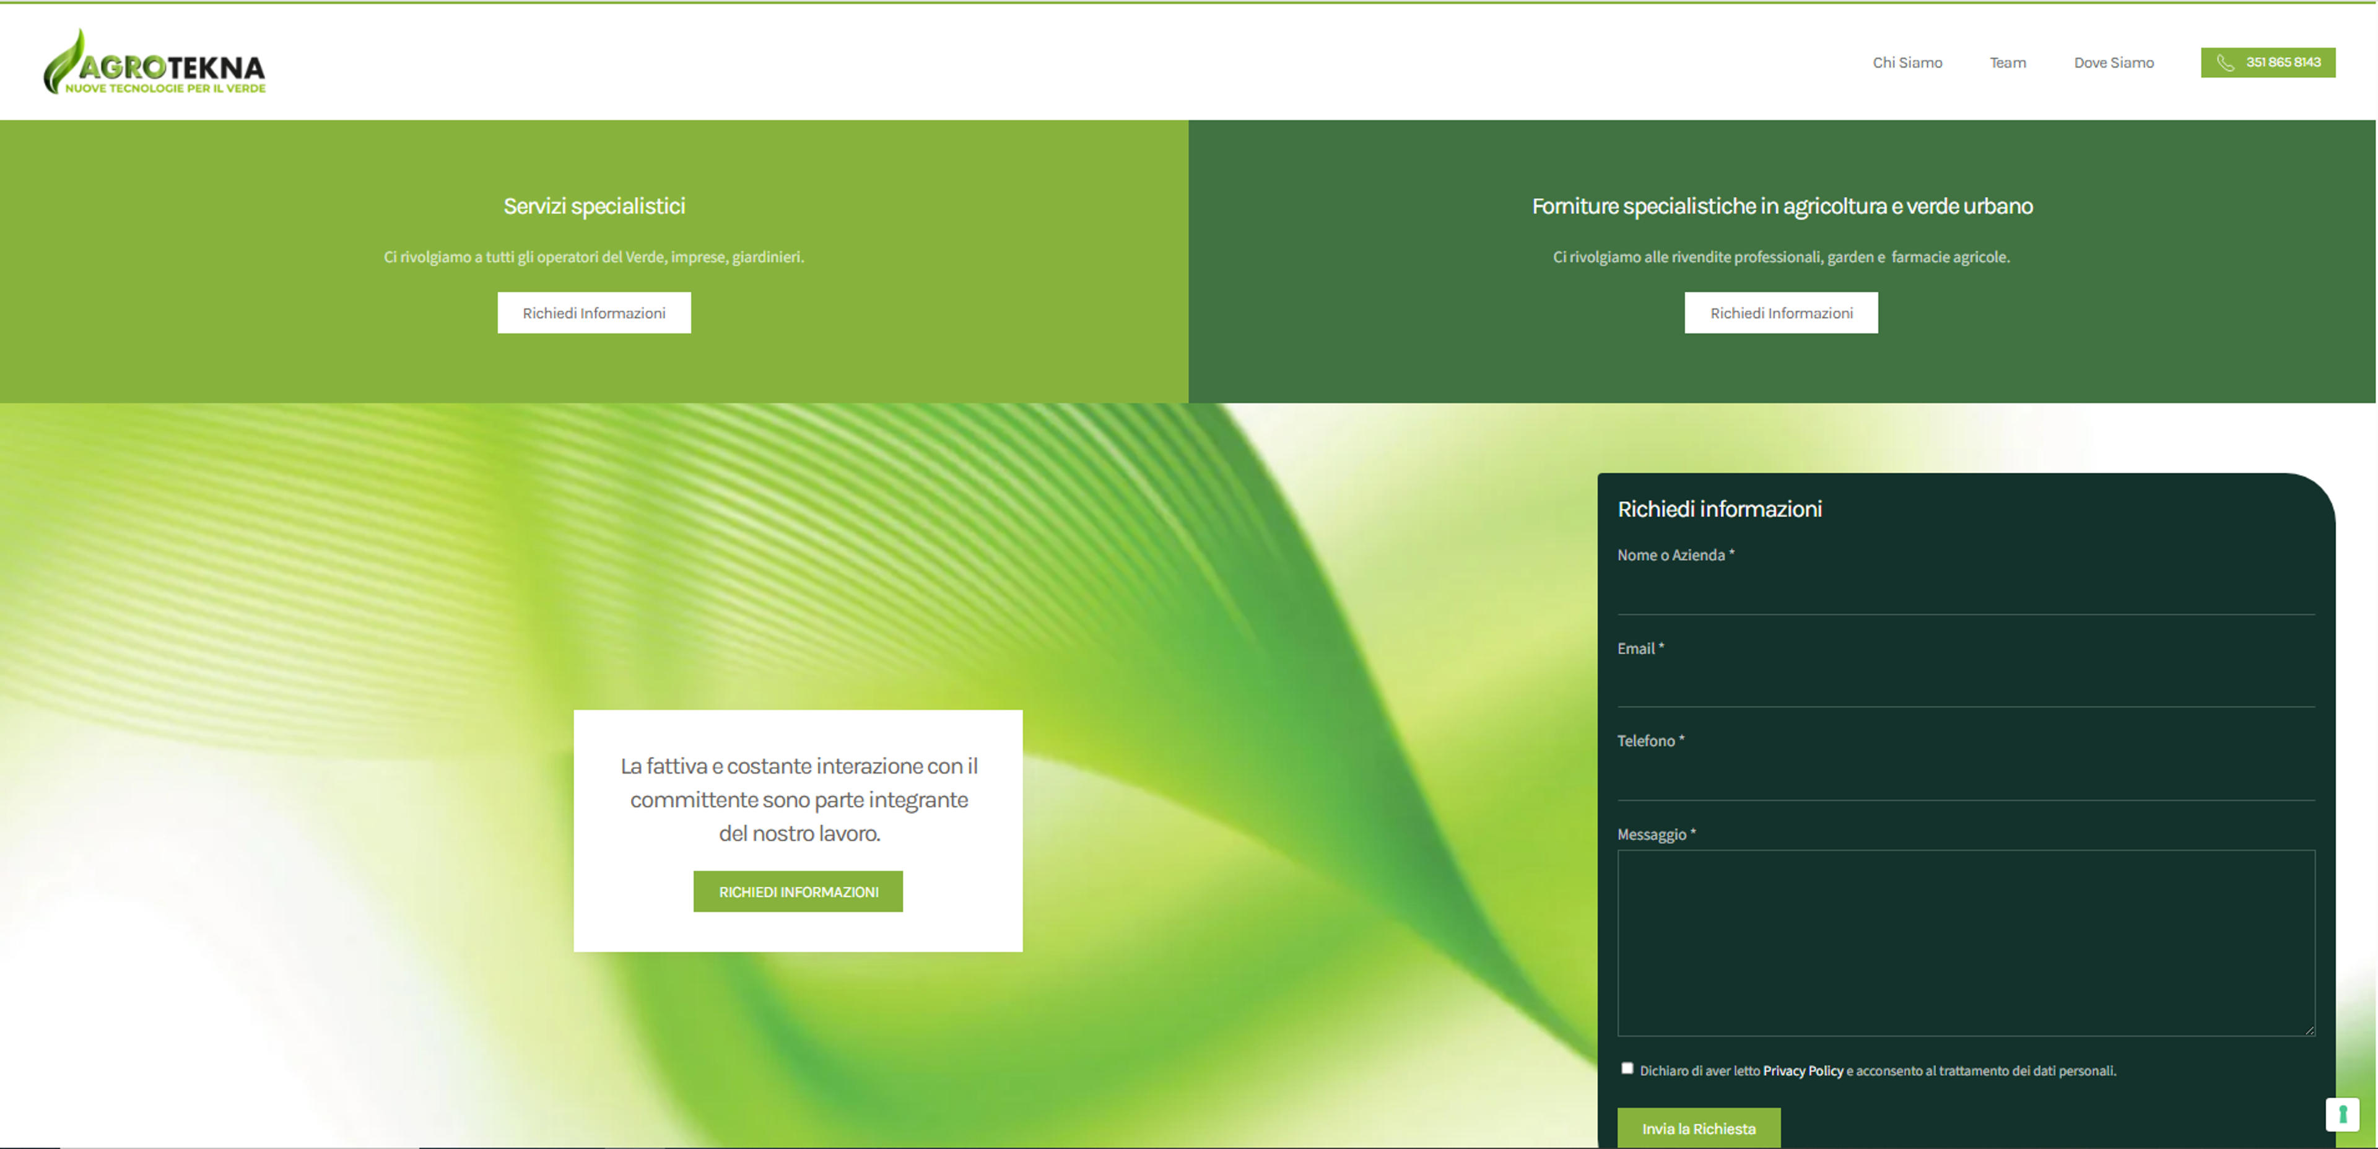Focus the Email input field
This screenshot has height=1149, width=2378.
pyautogui.click(x=1966, y=684)
